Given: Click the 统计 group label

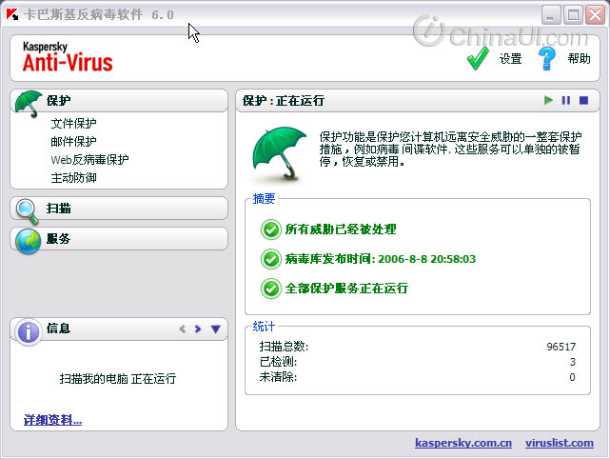Looking at the screenshot, I should [x=264, y=327].
